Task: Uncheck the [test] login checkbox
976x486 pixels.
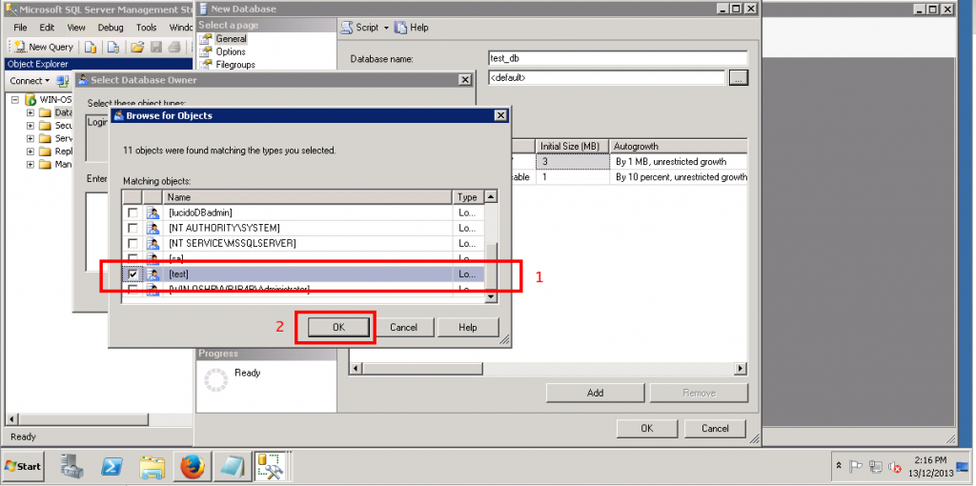Action: click(x=132, y=274)
